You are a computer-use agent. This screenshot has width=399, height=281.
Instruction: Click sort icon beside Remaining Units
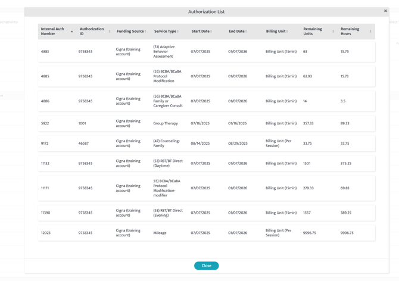click(333, 32)
